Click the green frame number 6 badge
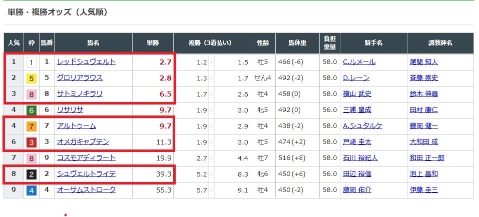Viewport: 479px width, 217px height. click(31, 110)
